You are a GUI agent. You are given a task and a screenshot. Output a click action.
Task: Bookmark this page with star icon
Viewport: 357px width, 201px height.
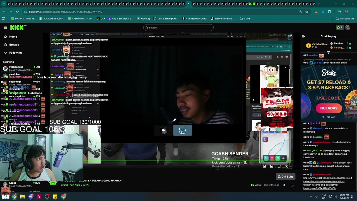[307, 12]
